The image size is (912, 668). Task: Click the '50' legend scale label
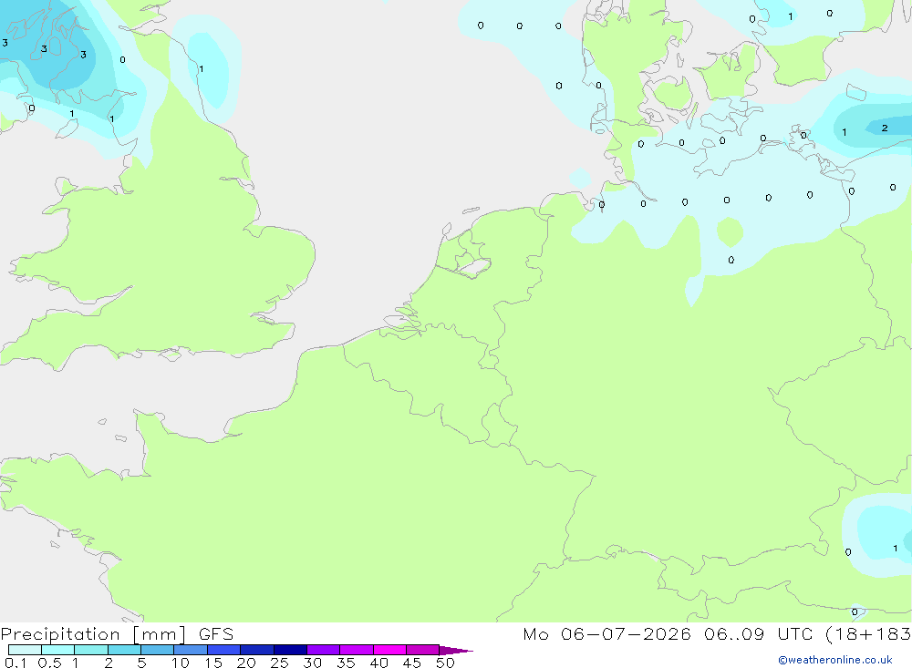[x=445, y=663]
